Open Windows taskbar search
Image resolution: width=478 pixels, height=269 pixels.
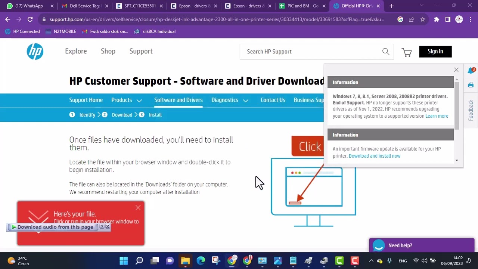(x=139, y=260)
